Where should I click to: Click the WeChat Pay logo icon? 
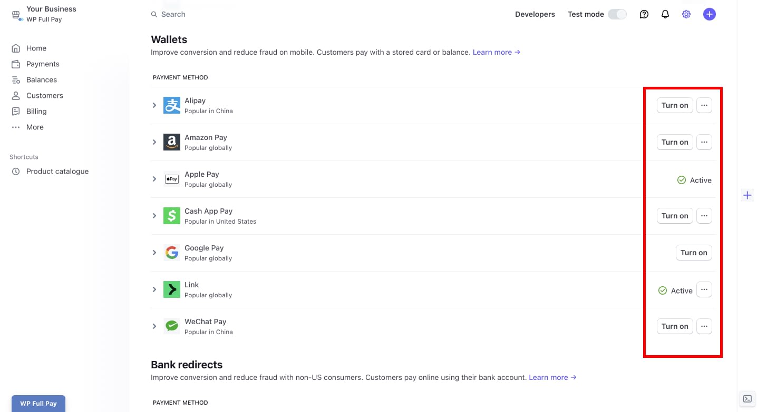172,326
